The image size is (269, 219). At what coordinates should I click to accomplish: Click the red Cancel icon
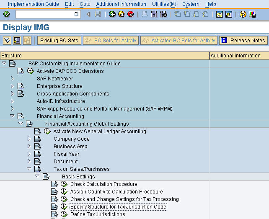(131, 14)
